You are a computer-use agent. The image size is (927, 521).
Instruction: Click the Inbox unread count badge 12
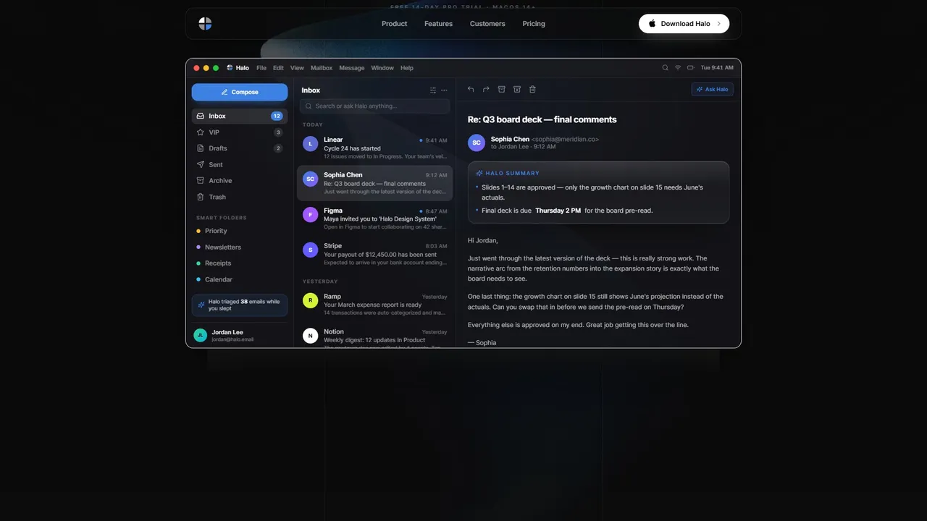(x=277, y=116)
